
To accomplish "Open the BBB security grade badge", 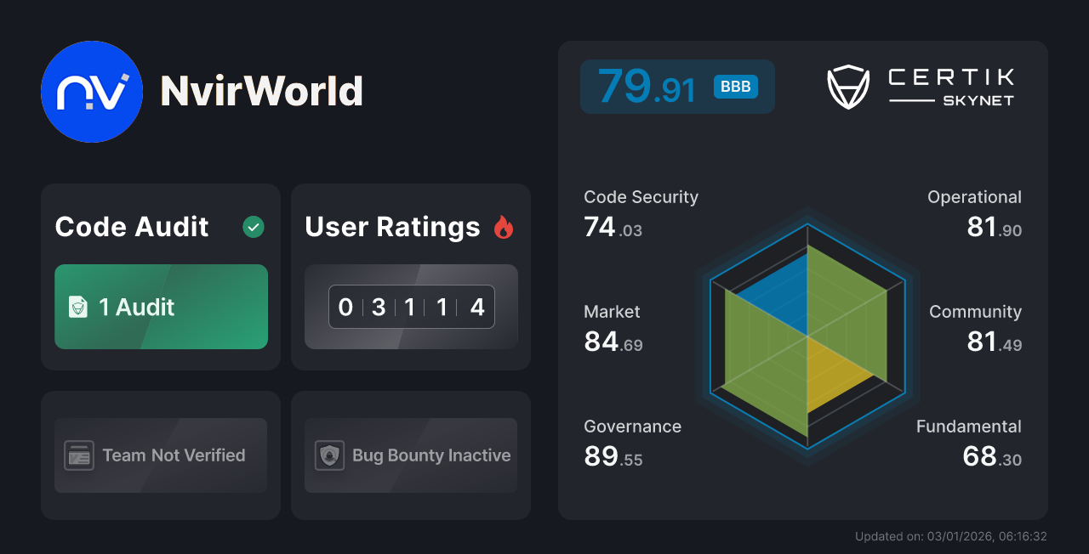I will pyautogui.click(x=734, y=86).
